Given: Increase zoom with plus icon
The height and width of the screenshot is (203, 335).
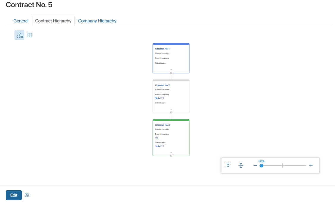Looking at the screenshot, I should tap(311, 165).
